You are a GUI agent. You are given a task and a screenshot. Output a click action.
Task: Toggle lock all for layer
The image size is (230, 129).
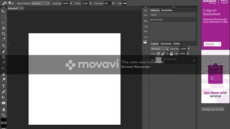171,54
